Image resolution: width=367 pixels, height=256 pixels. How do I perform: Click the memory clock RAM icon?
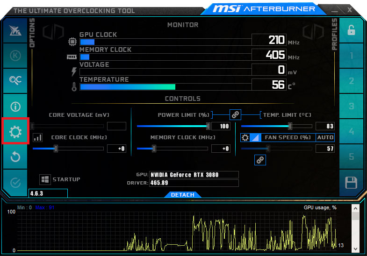pos(72,57)
